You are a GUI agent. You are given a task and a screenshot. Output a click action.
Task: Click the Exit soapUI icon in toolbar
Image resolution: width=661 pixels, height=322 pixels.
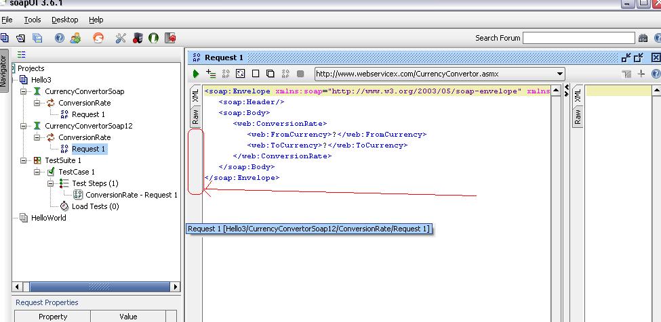pos(170,38)
